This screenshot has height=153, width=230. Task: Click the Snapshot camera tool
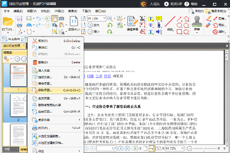pos(62,19)
